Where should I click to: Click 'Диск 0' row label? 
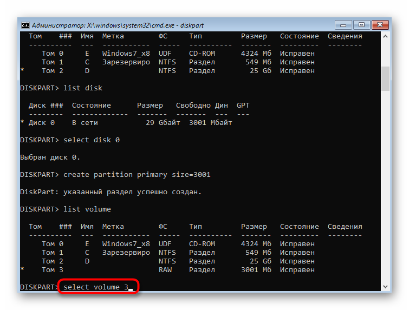42,123
